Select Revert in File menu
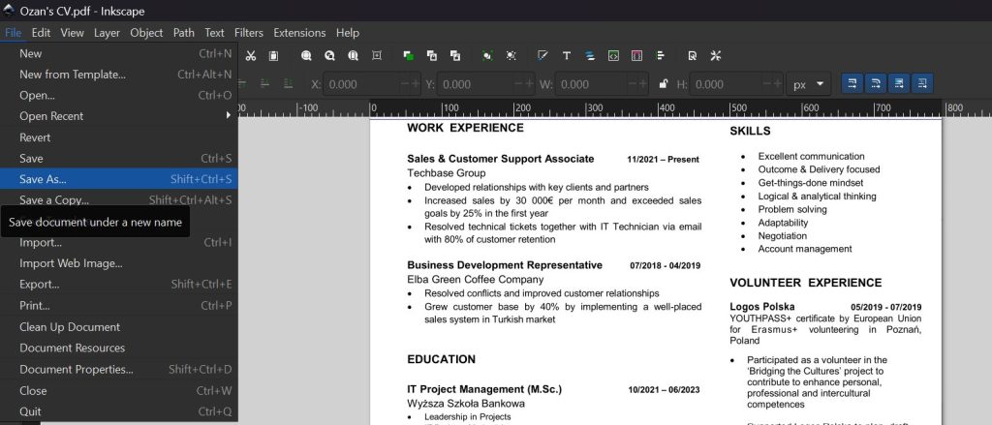 pyautogui.click(x=119, y=137)
